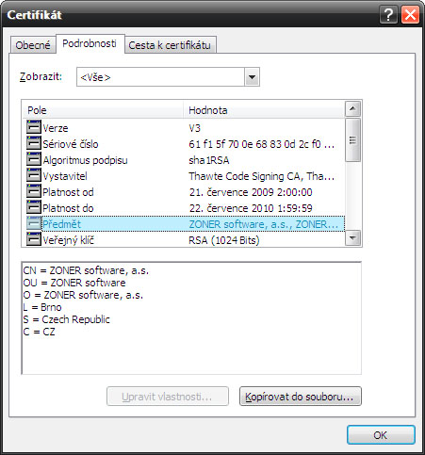Viewport: 425px width, 455px height.
Task: Click the icon beside the Předmět row
Action: pos(34,223)
